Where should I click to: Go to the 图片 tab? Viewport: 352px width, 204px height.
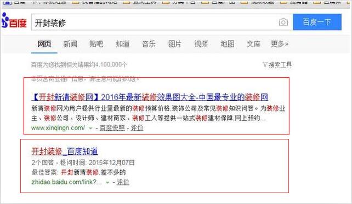click(175, 44)
